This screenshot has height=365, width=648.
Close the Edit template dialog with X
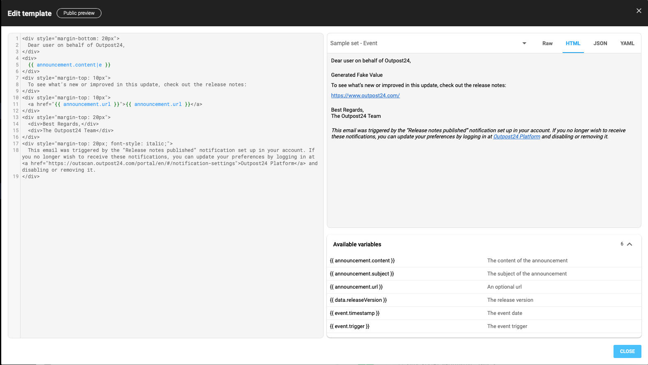(x=639, y=11)
